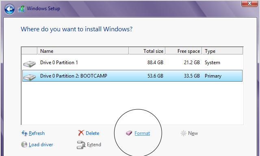The width and height of the screenshot is (260, 156).
Task: Click the New partition link
Action: click(x=193, y=133)
